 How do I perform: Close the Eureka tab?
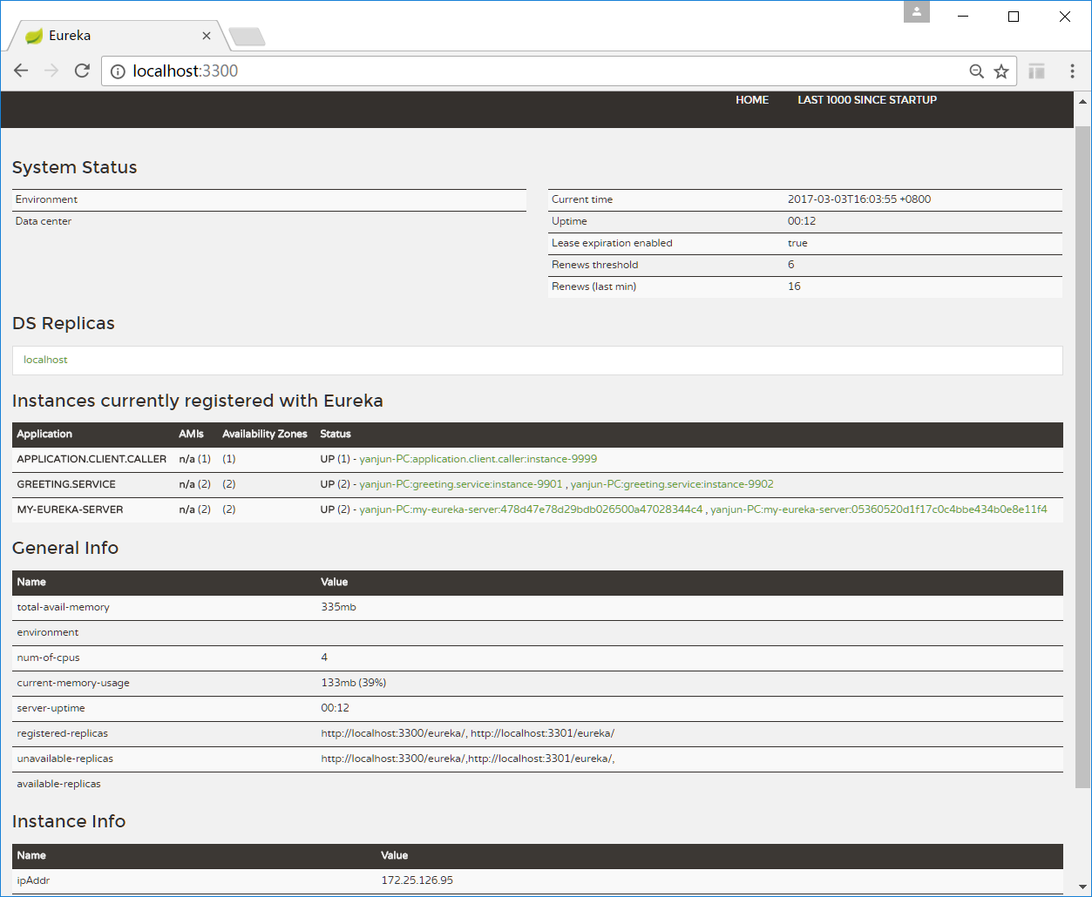207,36
